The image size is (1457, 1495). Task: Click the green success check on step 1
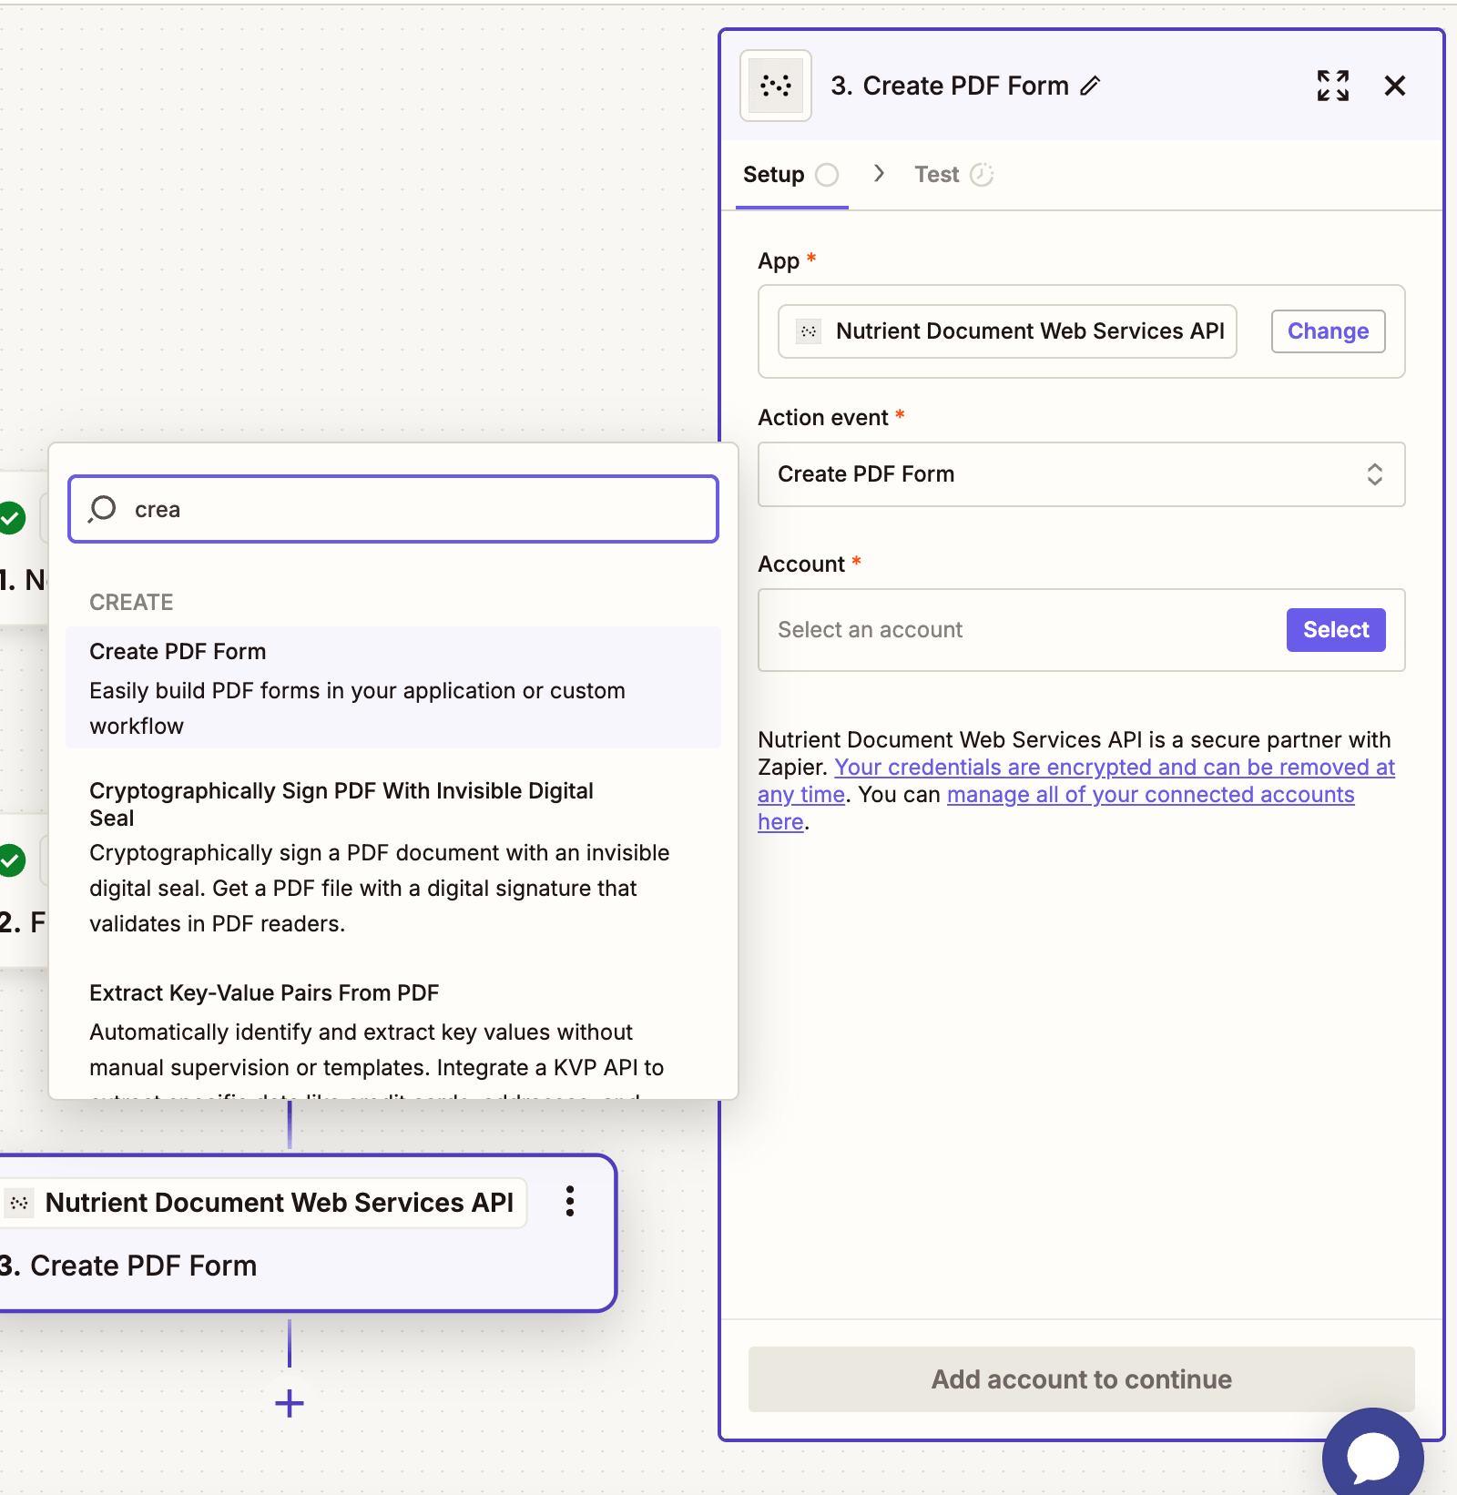click(x=12, y=517)
